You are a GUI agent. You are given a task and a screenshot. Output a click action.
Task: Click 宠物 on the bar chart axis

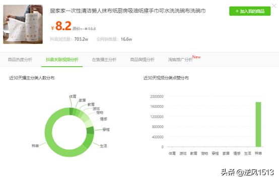[x=204, y=153]
